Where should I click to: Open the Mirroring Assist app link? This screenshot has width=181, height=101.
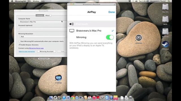[x=36, y=48]
